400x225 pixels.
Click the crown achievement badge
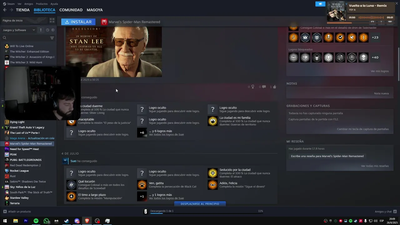tap(305, 37)
